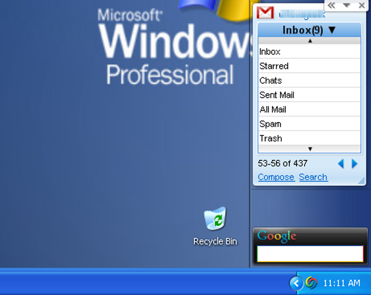
Task: Switch to All Mail folder
Action: (x=310, y=109)
